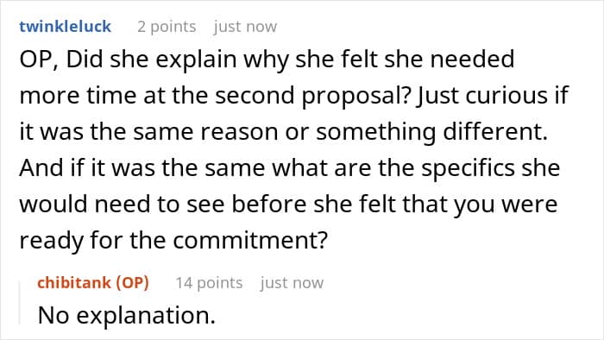The width and height of the screenshot is (604, 340).
Task: Click the word 'different.' in the comment
Action: coord(495,131)
